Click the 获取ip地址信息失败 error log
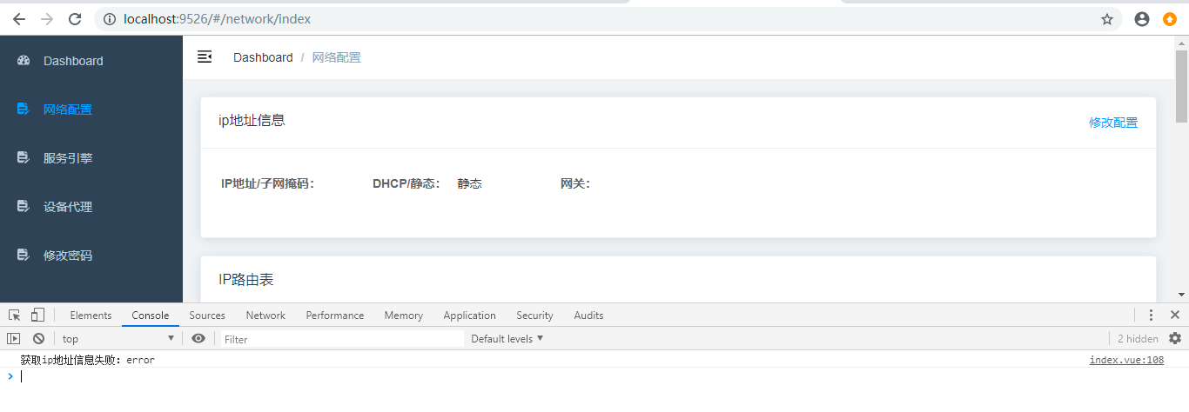Screen dimensions: 1189x412 pos(87,360)
